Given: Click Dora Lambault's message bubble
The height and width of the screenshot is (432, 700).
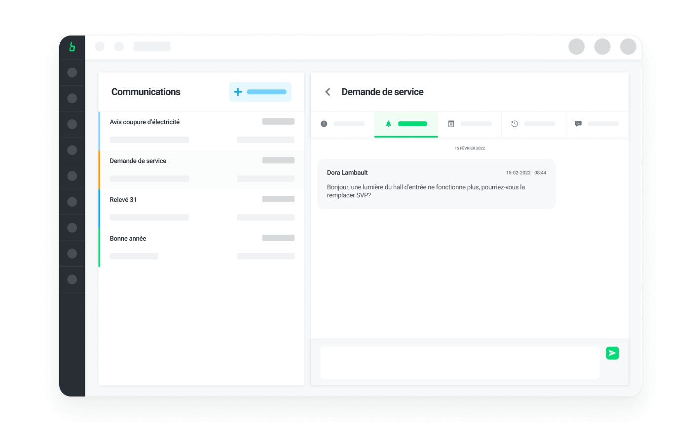Looking at the screenshot, I should (436, 183).
